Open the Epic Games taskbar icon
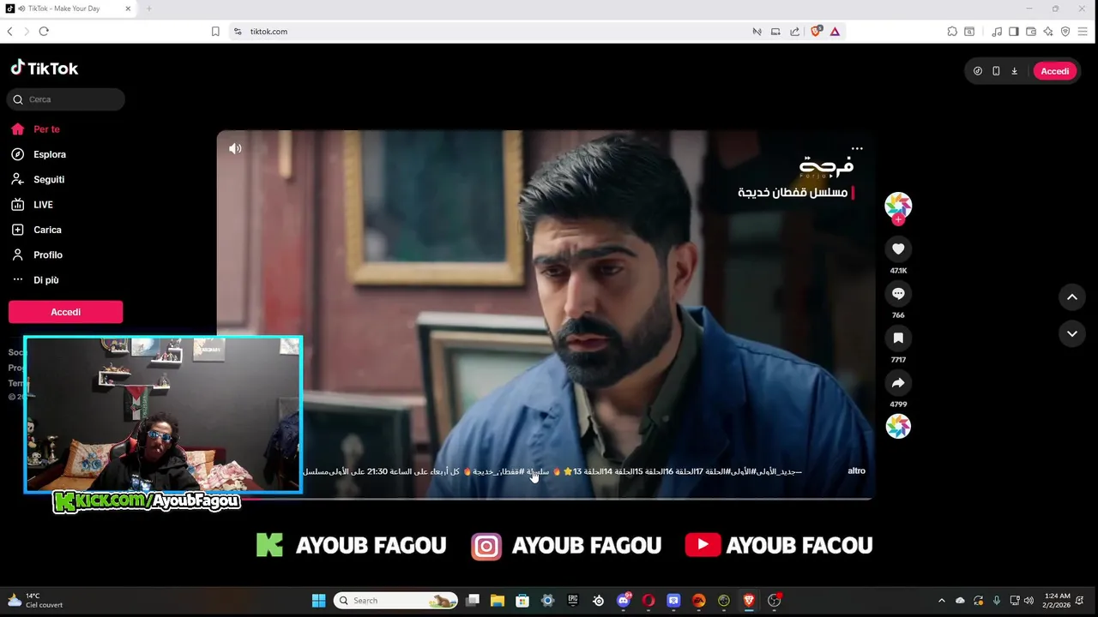This screenshot has height=617, width=1098. click(x=573, y=600)
